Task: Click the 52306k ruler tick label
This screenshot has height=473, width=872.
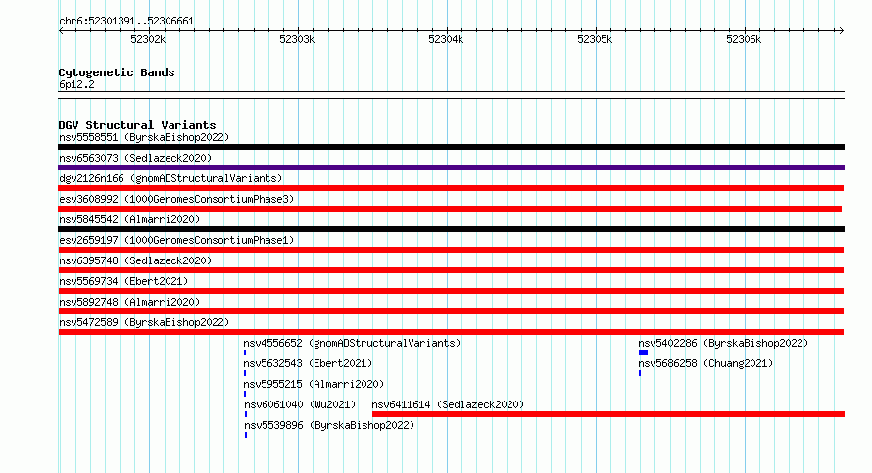Action: pos(744,39)
